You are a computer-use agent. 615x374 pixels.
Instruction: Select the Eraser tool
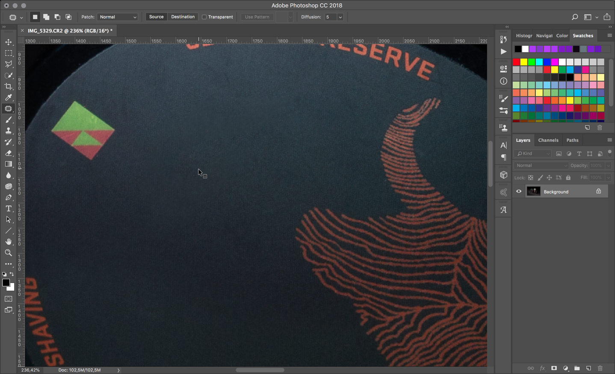[x=9, y=153]
